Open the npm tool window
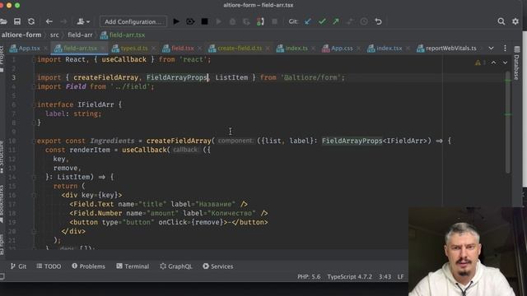This screenshot has height=296, width=527. click(x=2, y=244)
